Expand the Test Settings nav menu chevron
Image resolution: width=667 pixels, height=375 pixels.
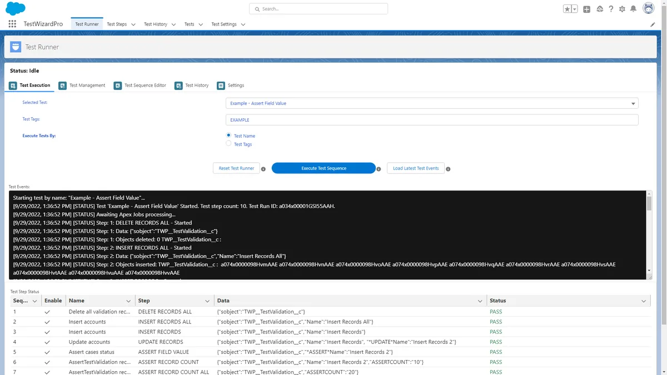click(x=243, y=24)
